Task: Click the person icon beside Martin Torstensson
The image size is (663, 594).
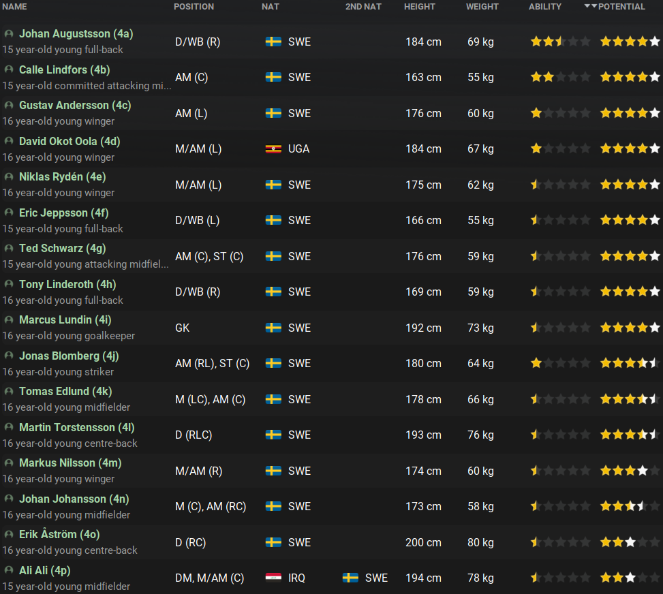Action: (8, 427)
